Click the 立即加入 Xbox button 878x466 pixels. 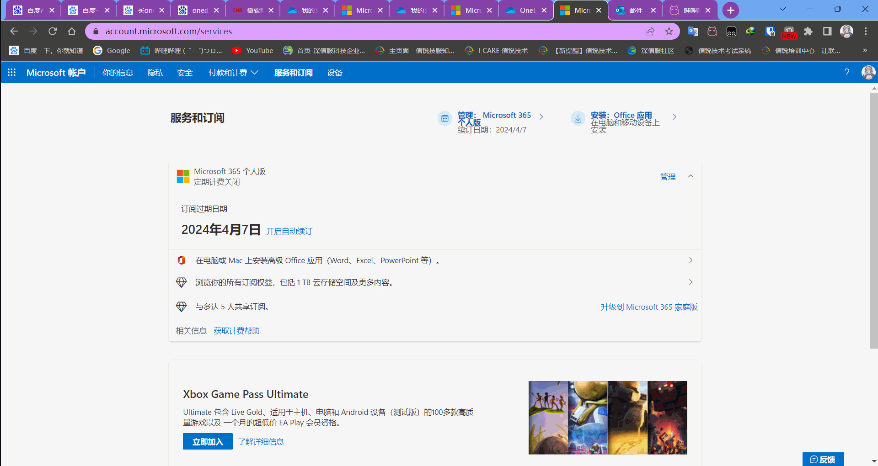pyautogui.click(x=208, y=441)
